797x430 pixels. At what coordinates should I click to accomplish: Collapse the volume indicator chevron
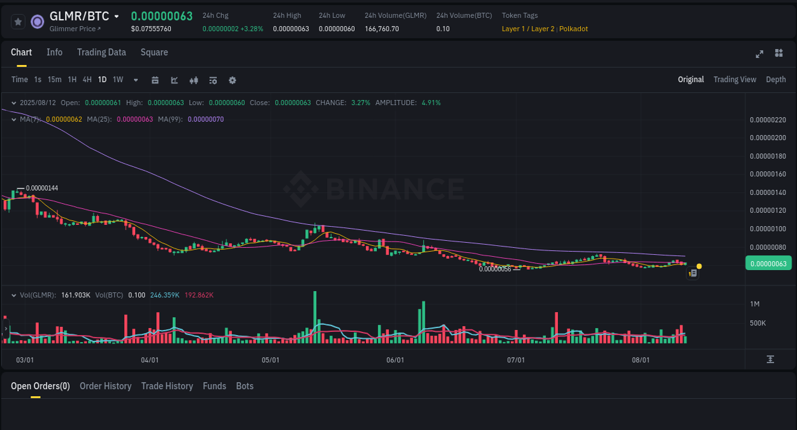[x=14, y=295]
